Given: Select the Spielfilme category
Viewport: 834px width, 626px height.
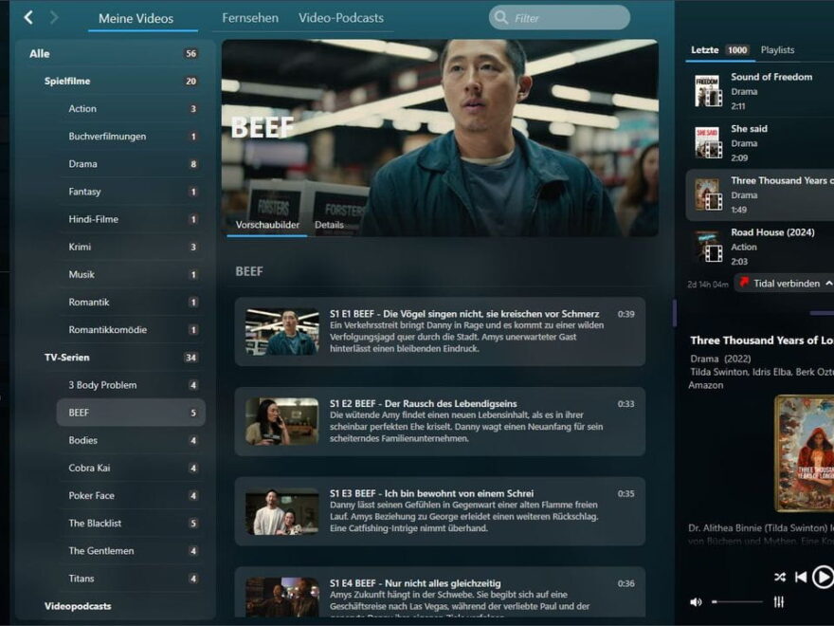Looking at the screenshot, I should [120, 81].
